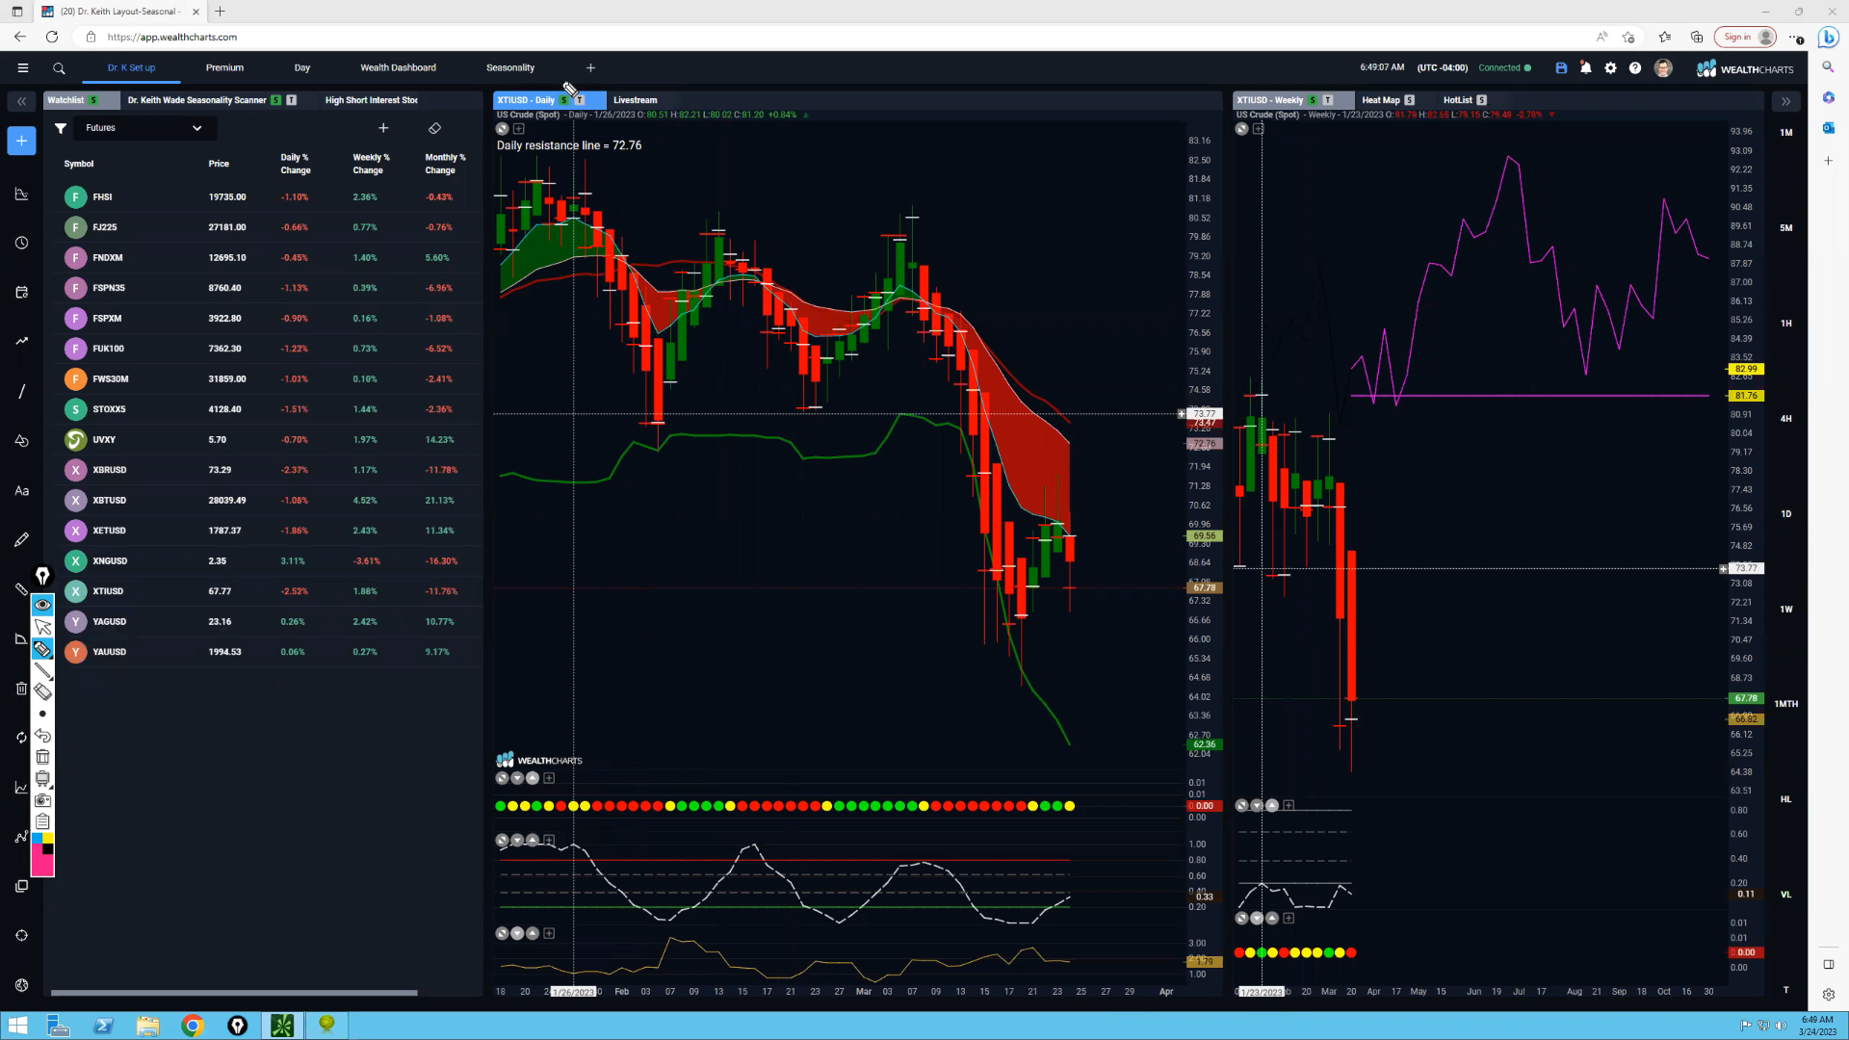Open the hamburger menu
The image size is (1849, 1040).
tap(23, 68)
